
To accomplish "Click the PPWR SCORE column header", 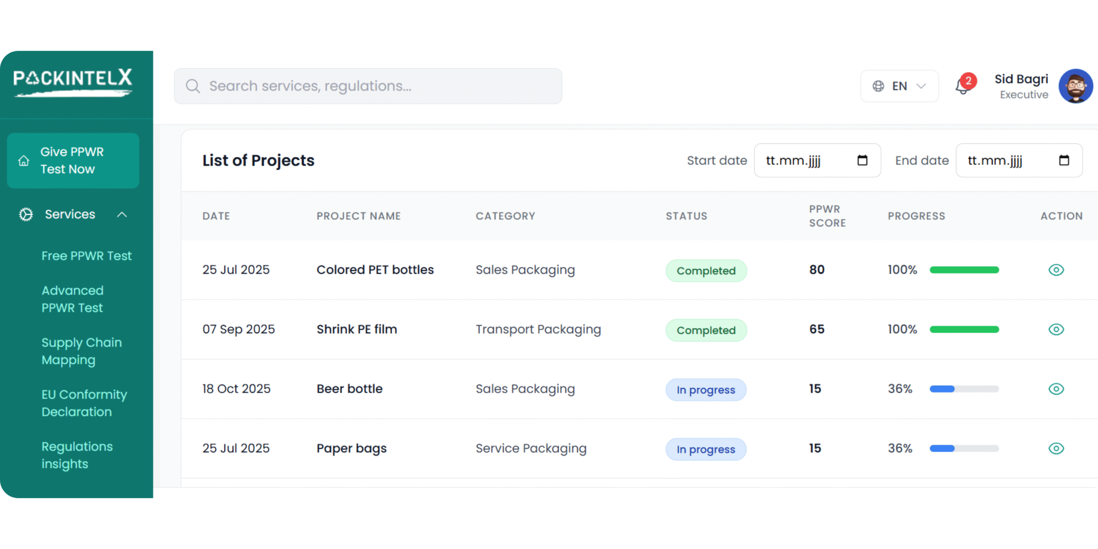I will 827,216.
